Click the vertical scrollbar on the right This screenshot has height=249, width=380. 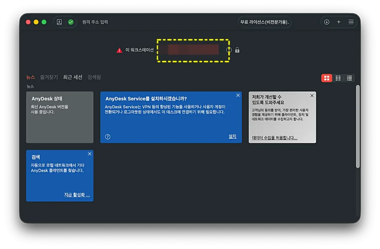point(358,126)
